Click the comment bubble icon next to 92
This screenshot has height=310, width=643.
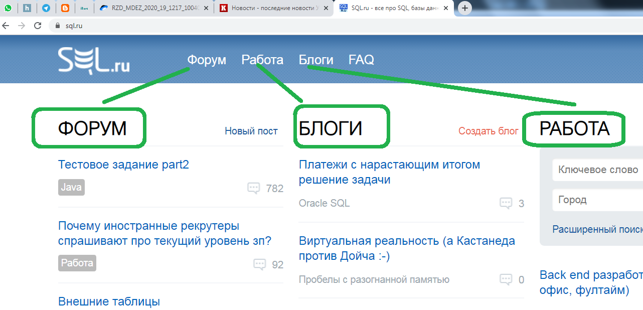click(x=259, y=264)
